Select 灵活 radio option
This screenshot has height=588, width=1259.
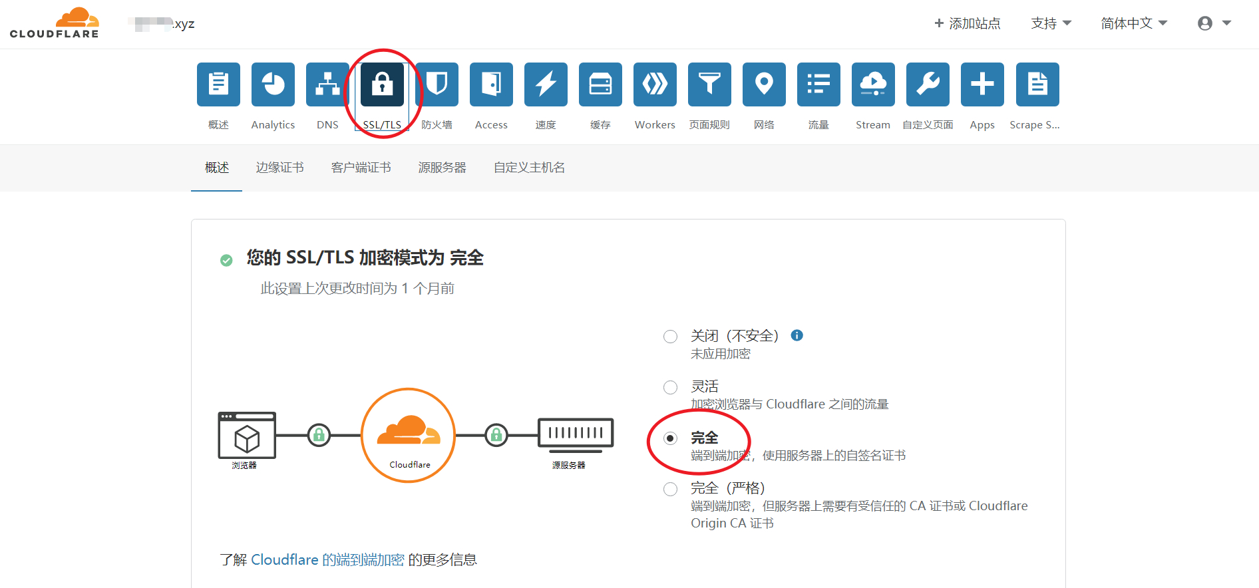[670, 387]
